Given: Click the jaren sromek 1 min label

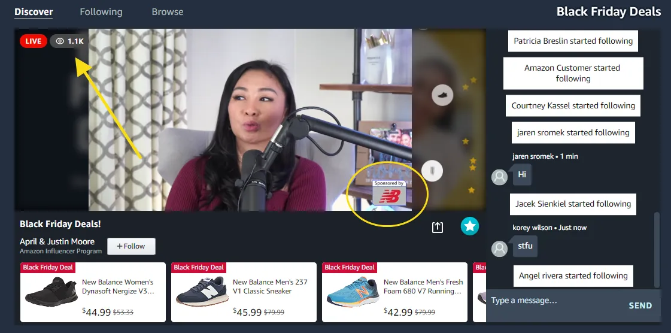Looking at the screenshot, I should pos(545,156).
